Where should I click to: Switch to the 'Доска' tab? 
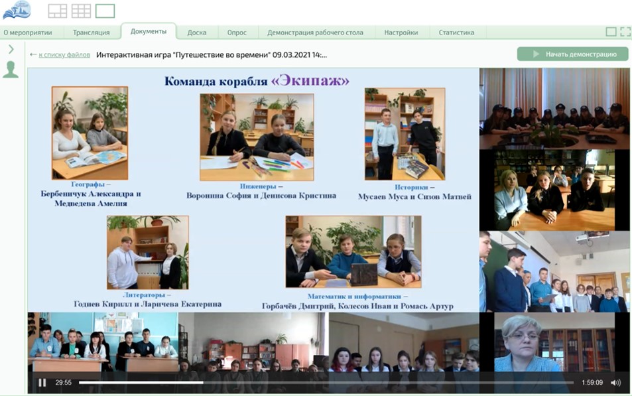coord(197,33)
